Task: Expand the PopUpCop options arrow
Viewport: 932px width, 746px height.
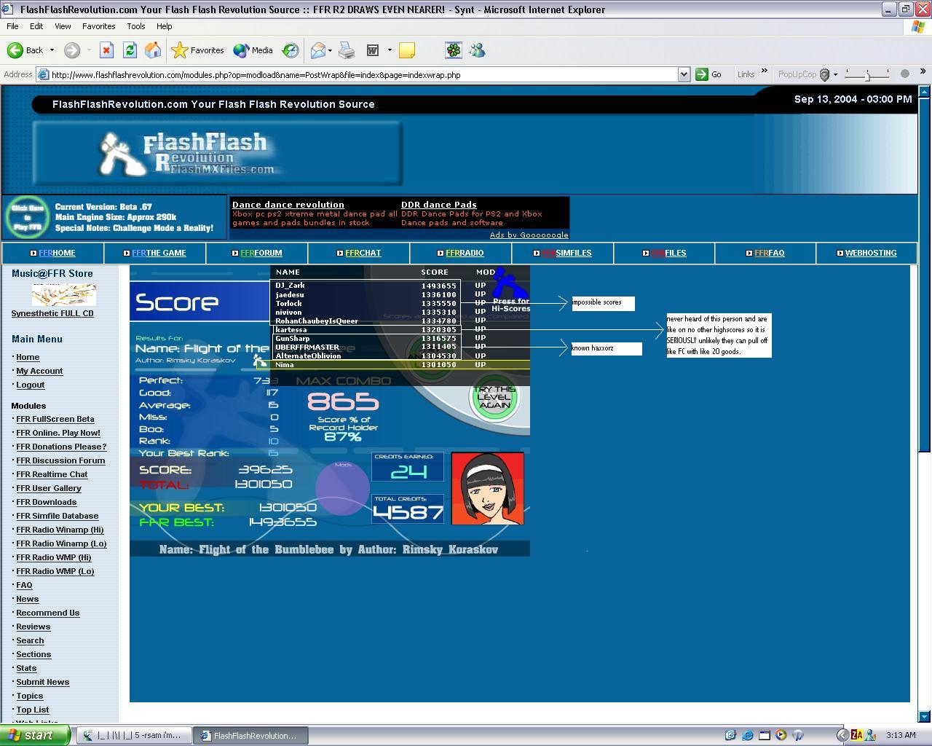Action: 835,74
